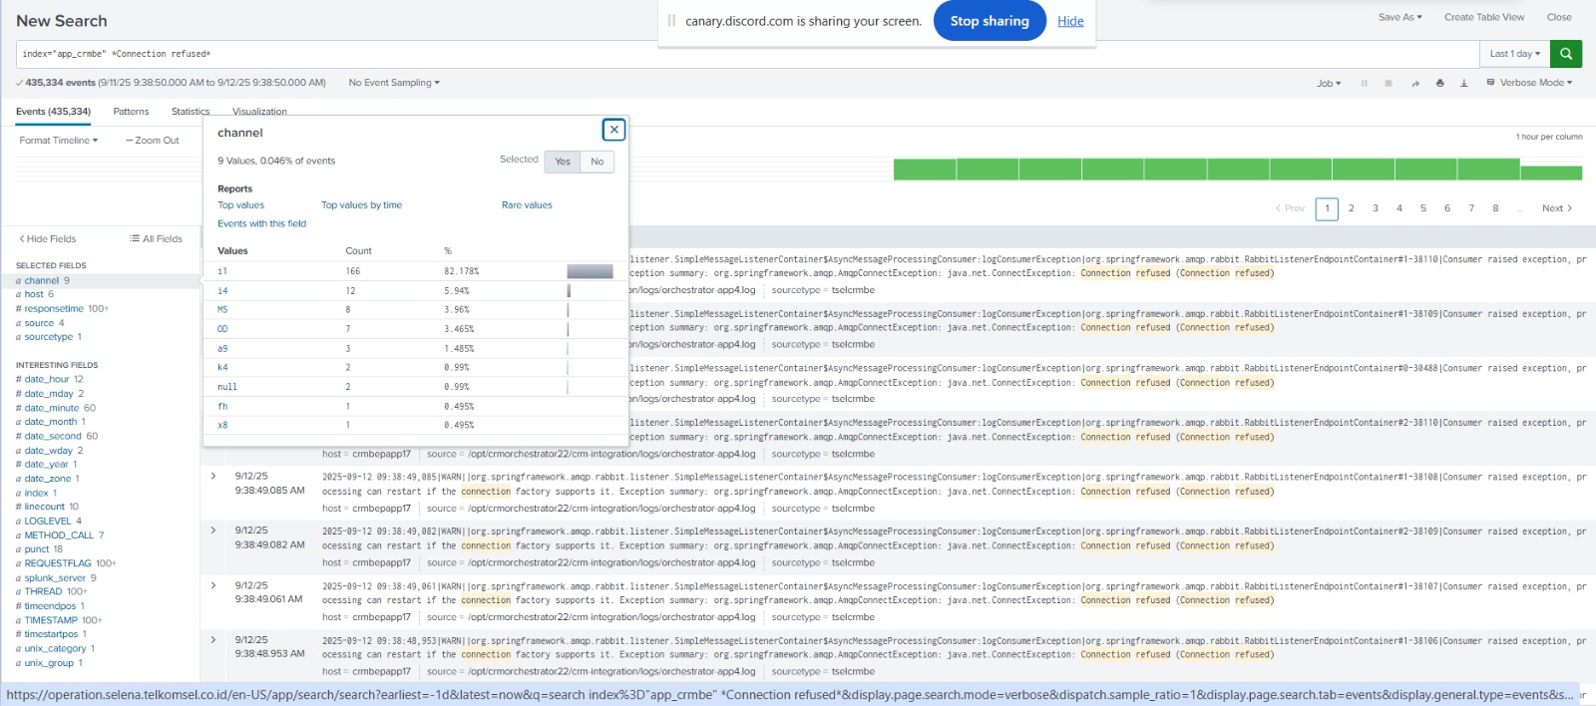Open the Last 1 day time picker
The width and height of the screenshot is (1596, 706).
(1514, 54)
